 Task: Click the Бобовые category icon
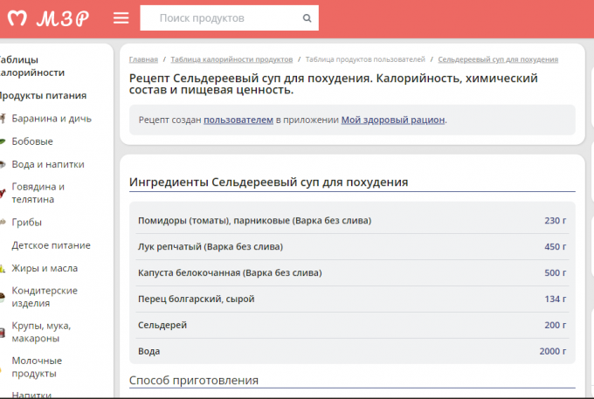click(x=3, y=141)
